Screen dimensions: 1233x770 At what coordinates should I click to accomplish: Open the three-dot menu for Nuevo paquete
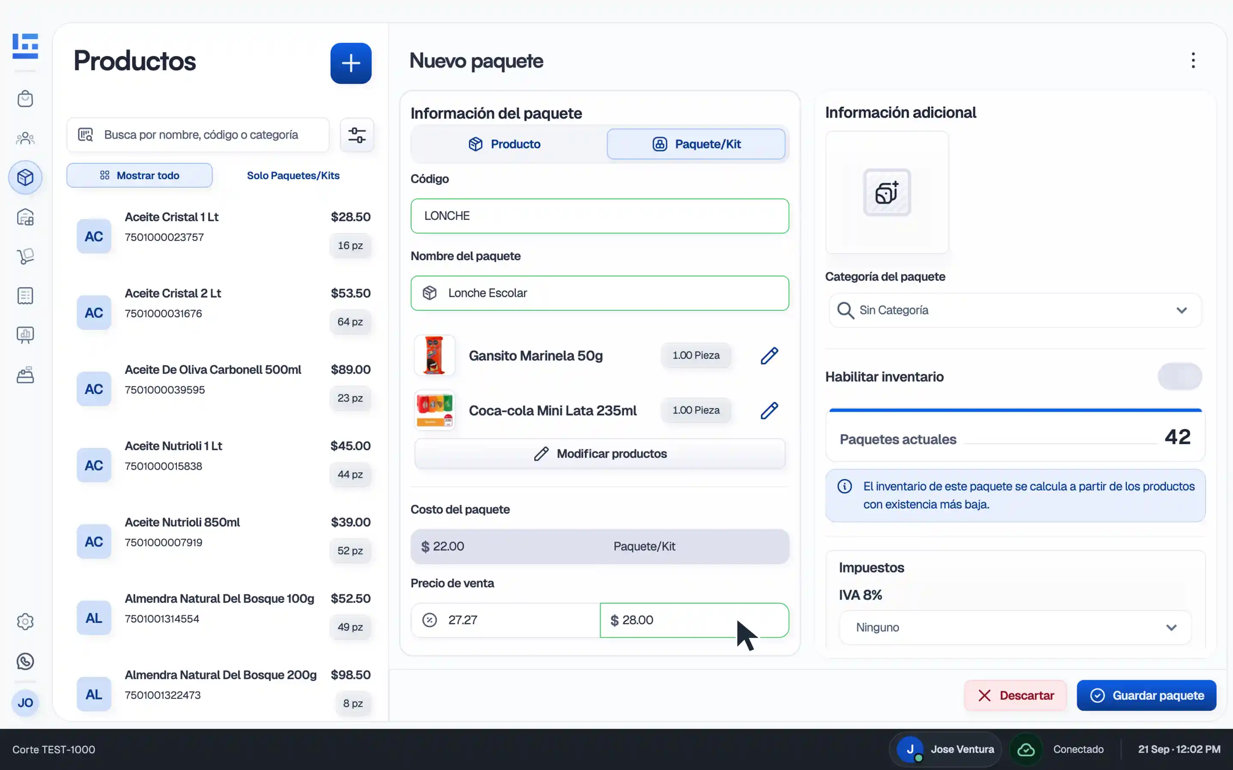(1193, 61)
